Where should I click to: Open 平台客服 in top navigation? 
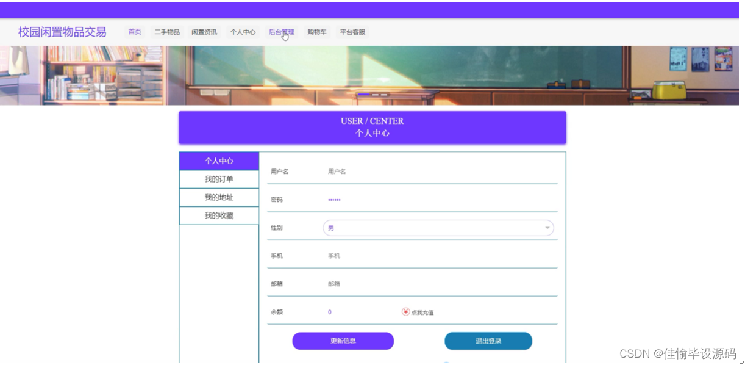[352, 32]
